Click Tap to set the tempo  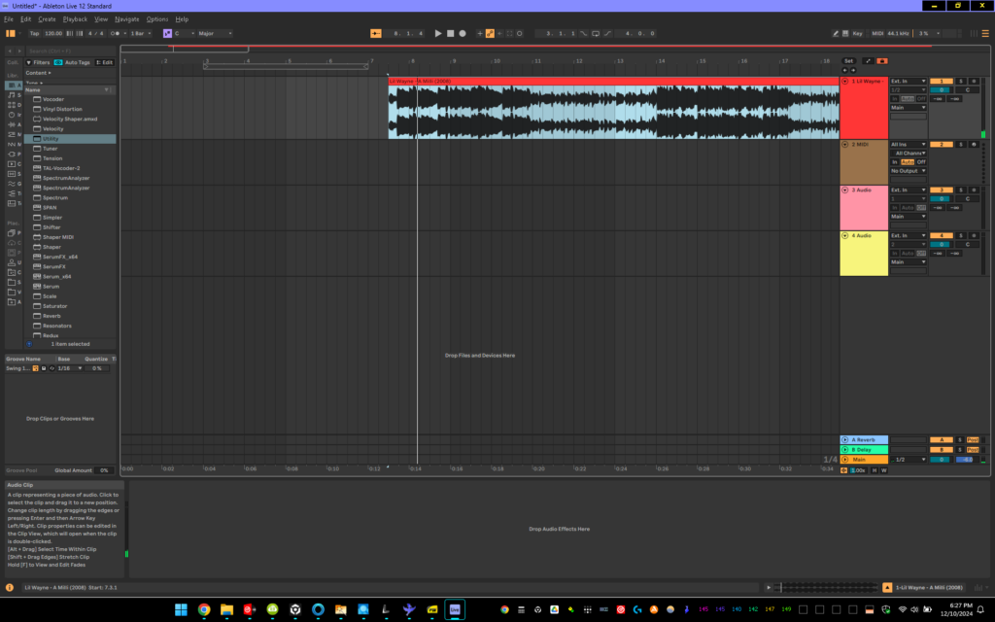tap(34, 33)
